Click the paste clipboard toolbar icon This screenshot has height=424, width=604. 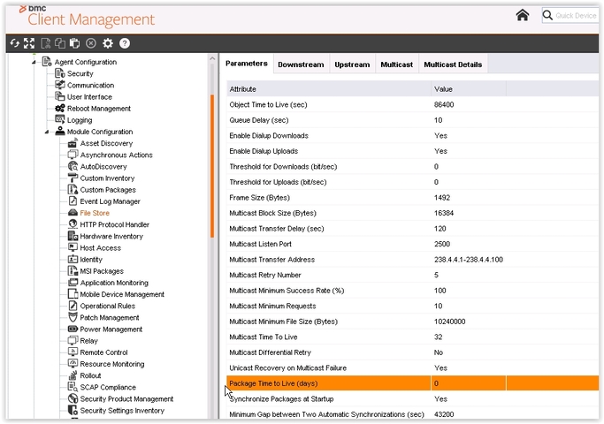tap(74, 42)
